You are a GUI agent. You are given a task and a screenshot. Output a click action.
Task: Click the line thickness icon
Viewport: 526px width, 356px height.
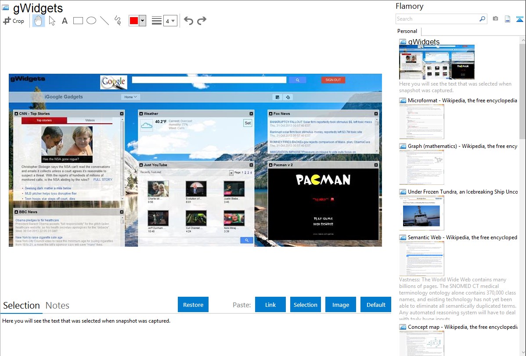[156, 21]
